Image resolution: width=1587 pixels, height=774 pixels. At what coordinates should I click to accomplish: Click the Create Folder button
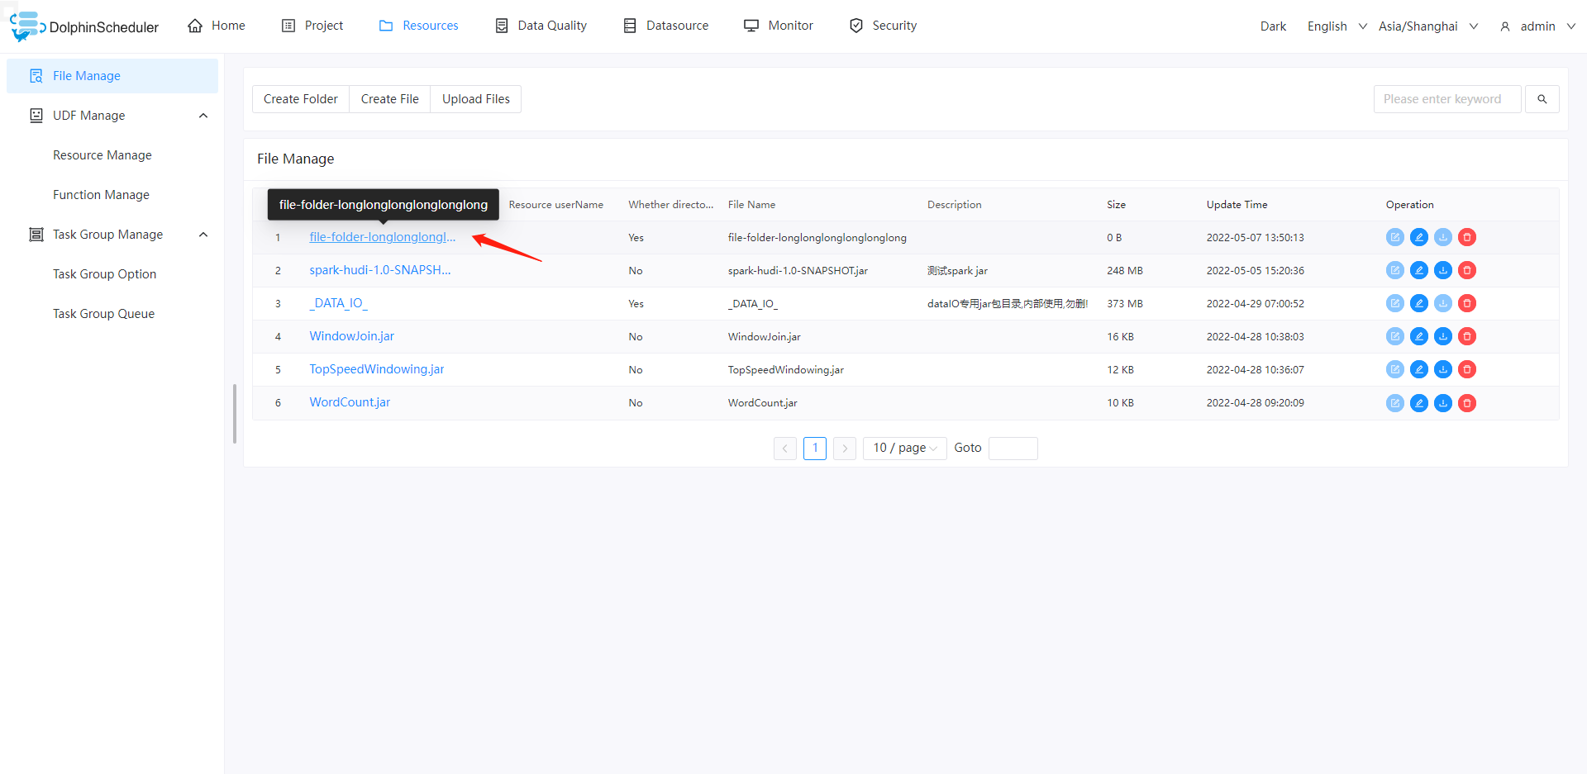point(300,98)
